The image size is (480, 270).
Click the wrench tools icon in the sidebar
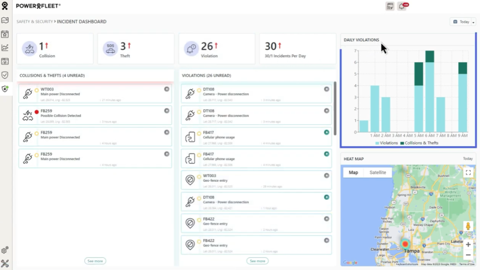6,262
